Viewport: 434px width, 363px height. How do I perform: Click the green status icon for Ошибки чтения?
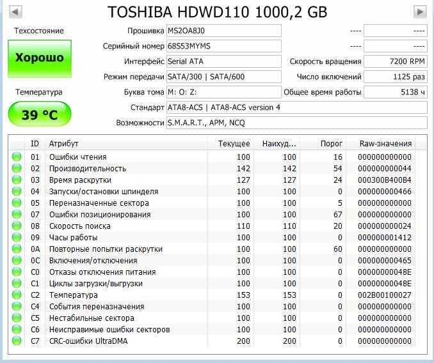(x=17, y=157)
